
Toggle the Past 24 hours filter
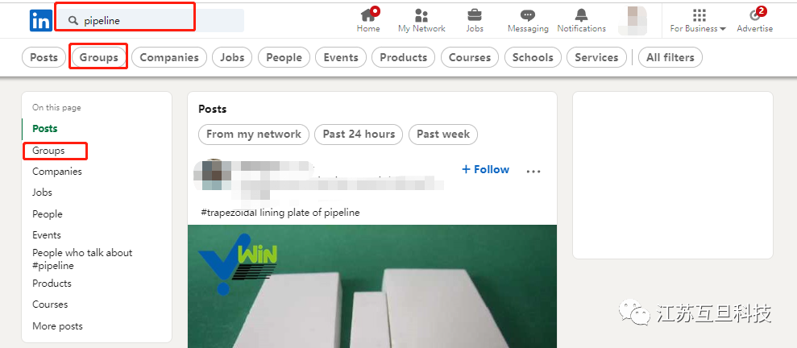coord(359,134)
